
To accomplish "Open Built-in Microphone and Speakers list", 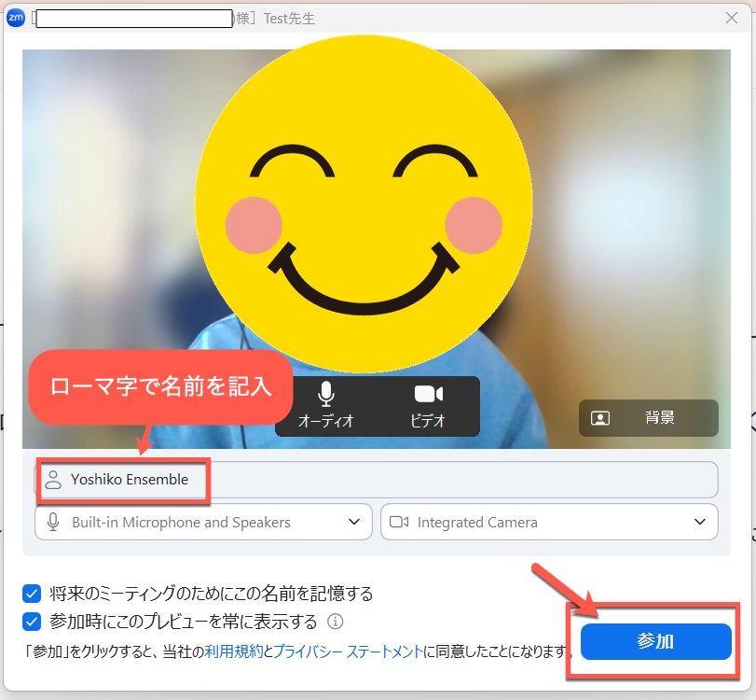I will pyautogui.click(x=181, y=523).
